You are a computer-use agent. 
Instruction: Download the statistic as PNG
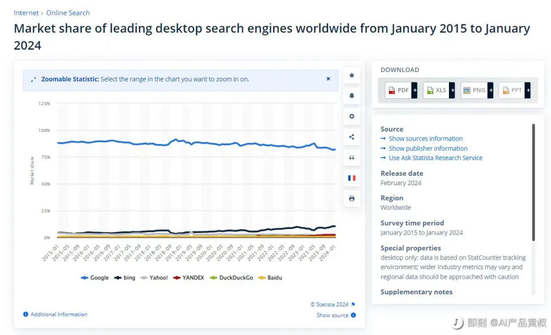pos(474,90)
